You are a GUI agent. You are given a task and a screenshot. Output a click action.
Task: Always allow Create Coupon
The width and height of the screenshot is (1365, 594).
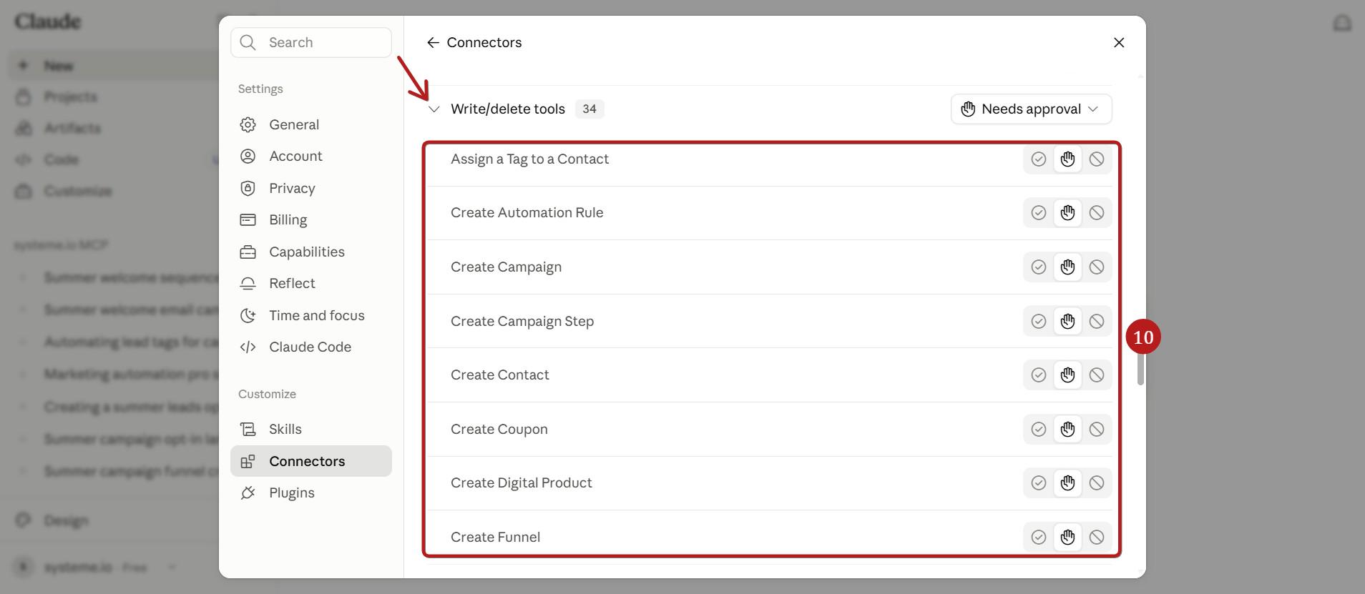pos(1039,430)
